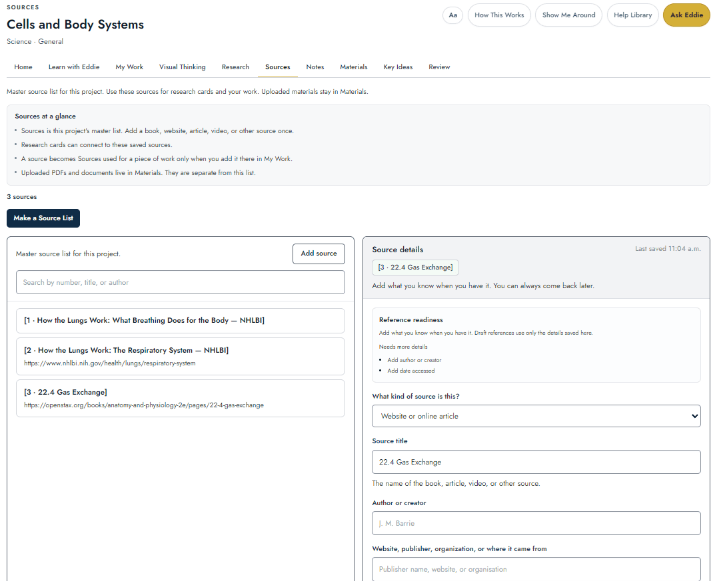The height and width of the screenshot is (581, 721).
Task: Open the Aa text size control
Action: [x=452, y=15]
